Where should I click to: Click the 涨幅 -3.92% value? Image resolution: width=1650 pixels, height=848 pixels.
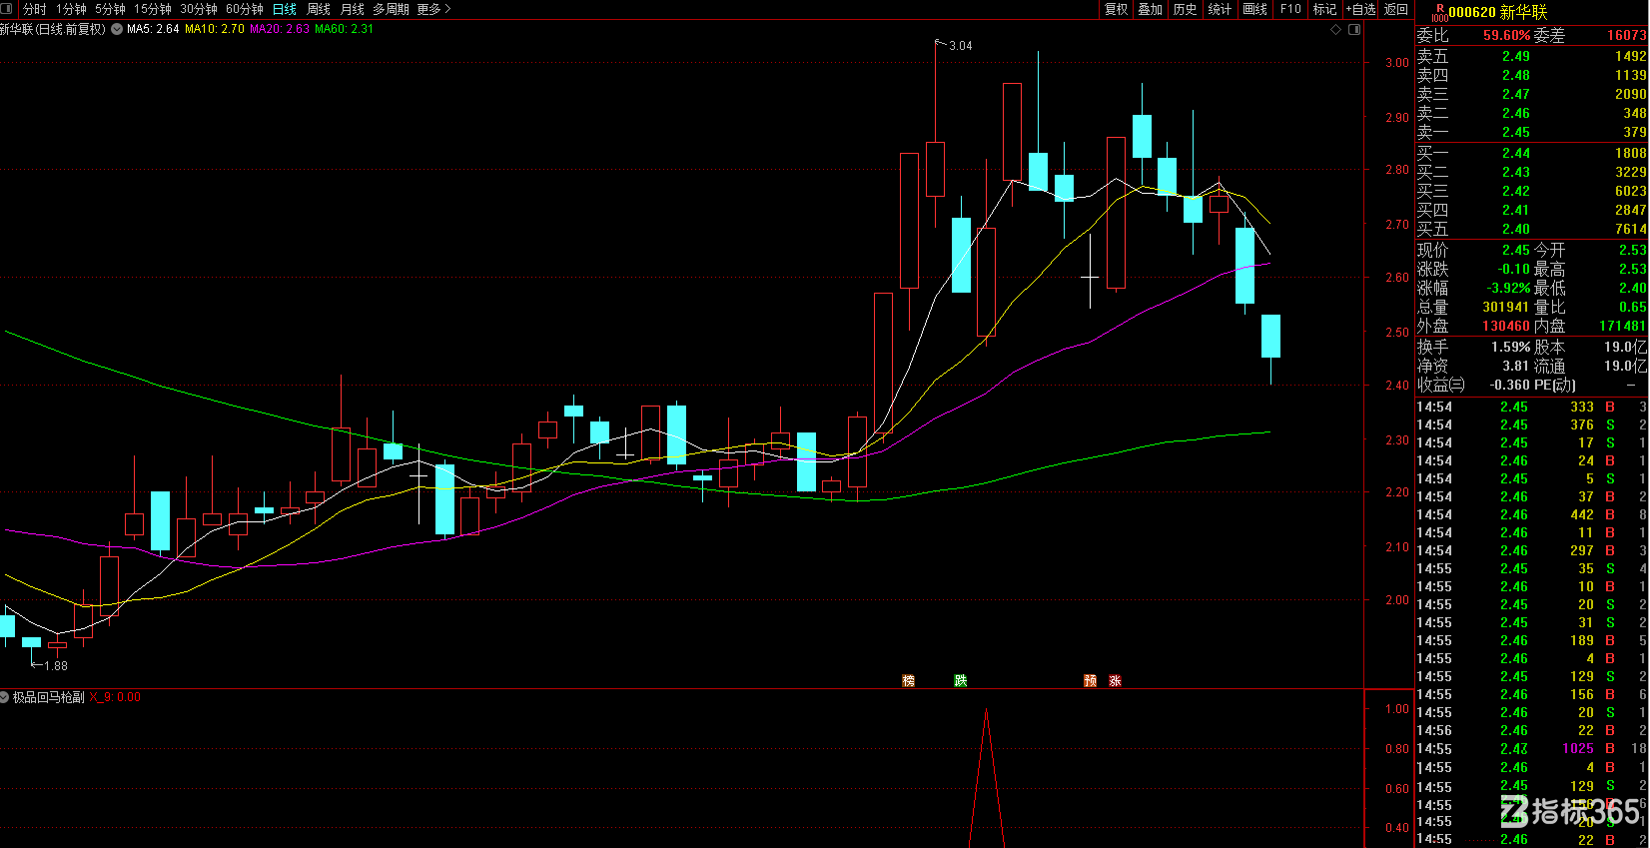click(1508, 288)
